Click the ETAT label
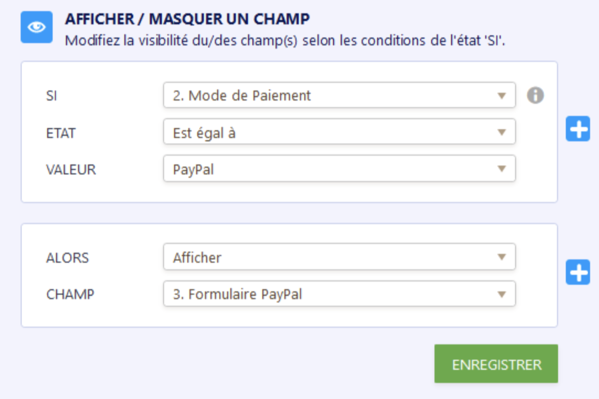Viewport: 599px width, 399px height. (61, 133)
